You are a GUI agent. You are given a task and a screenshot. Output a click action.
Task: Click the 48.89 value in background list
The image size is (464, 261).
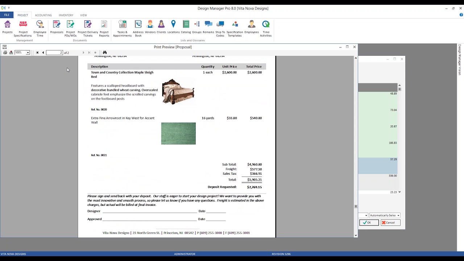tap(393, 94)
